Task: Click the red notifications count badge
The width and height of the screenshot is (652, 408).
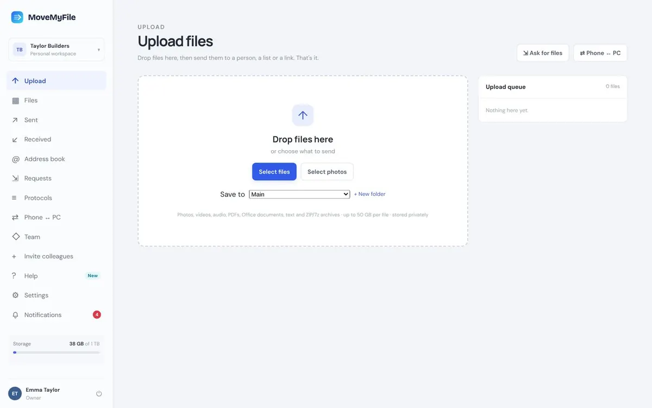Action: (97, 314)
